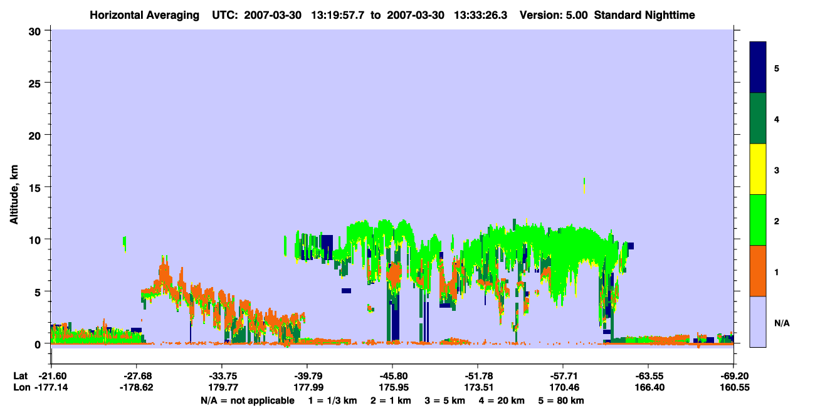Viewport: 815px width, 418px height.
Task: Click the yellow colorbar segment labeled 3
Action: point(758,169)
